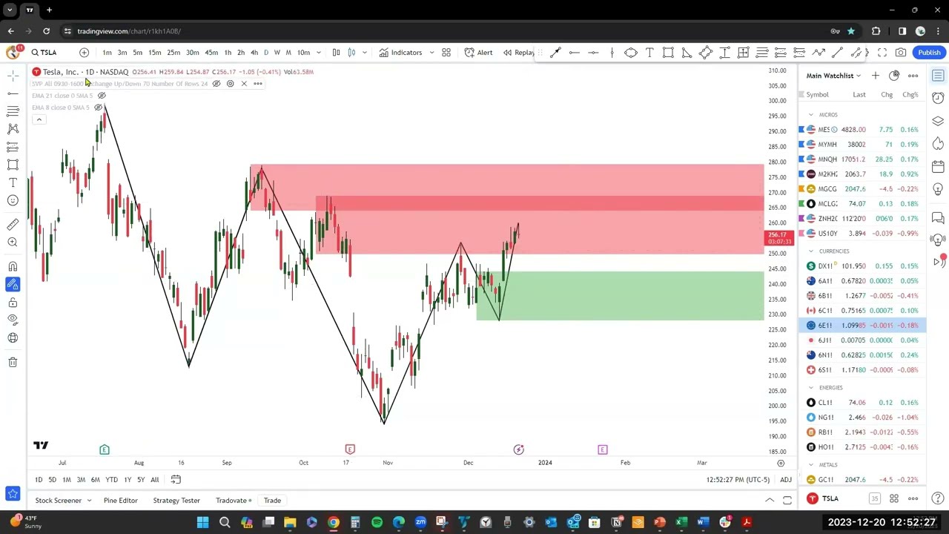The width and height of the screenshot is (949, 534).
Task: Select the rectangle drawing tool in floating toolbar
Action: [668, 53]
